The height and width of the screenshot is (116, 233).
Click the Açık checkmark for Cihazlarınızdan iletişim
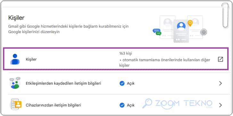coord(122,105)
